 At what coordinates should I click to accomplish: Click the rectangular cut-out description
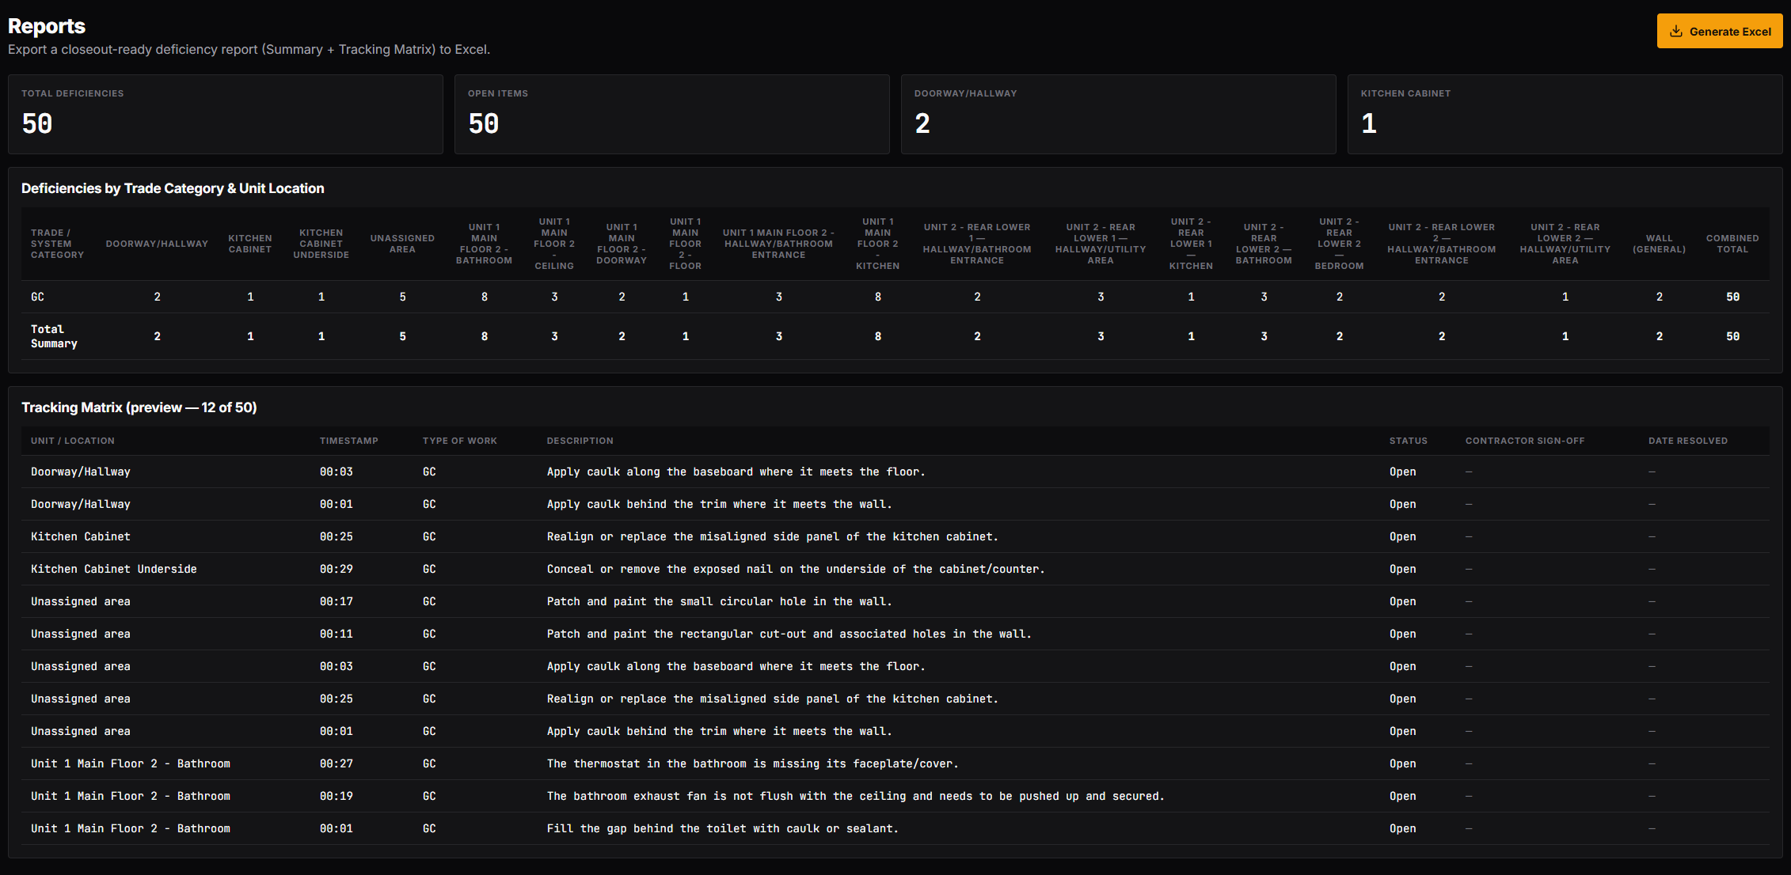click(x=789, y=634)
